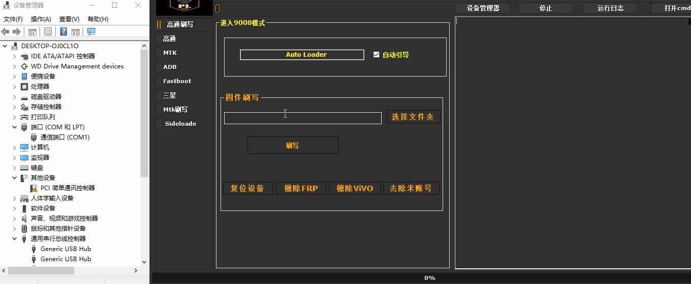Switch to the 高通刷写 sidebar tab
The image size is (691, 284).
[185, 24]
